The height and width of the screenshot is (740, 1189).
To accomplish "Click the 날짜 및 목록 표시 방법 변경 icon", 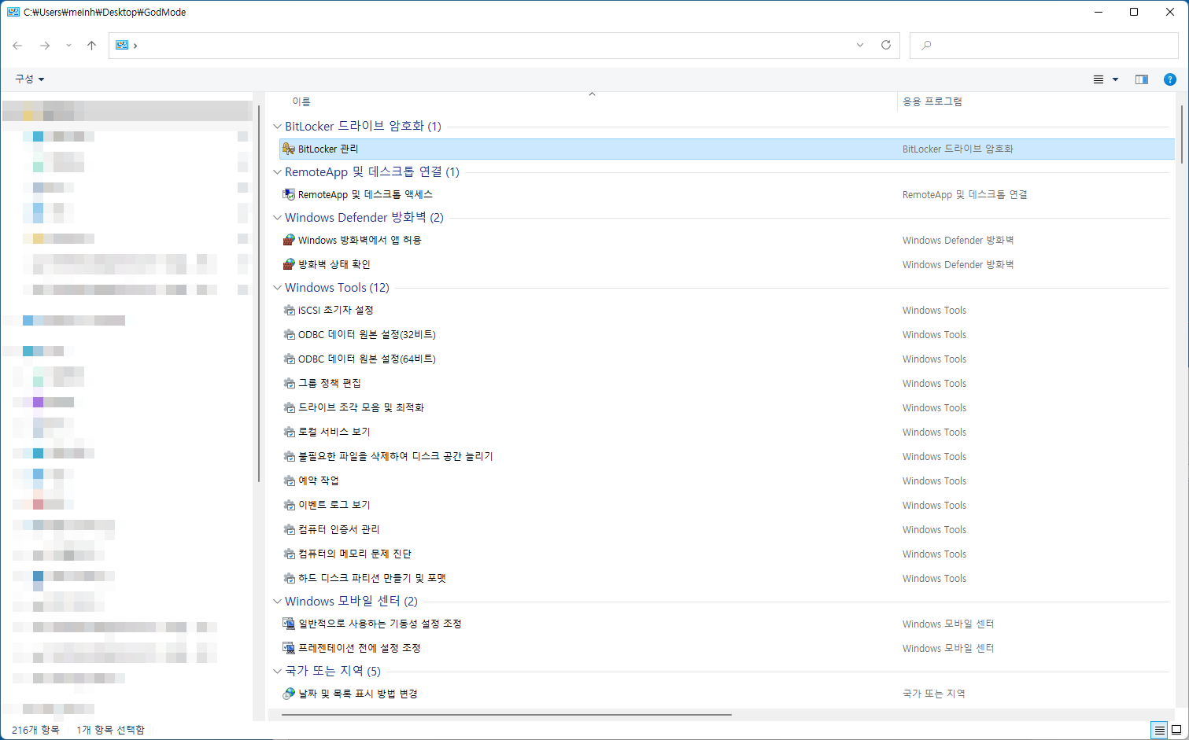I will (289, 694).
